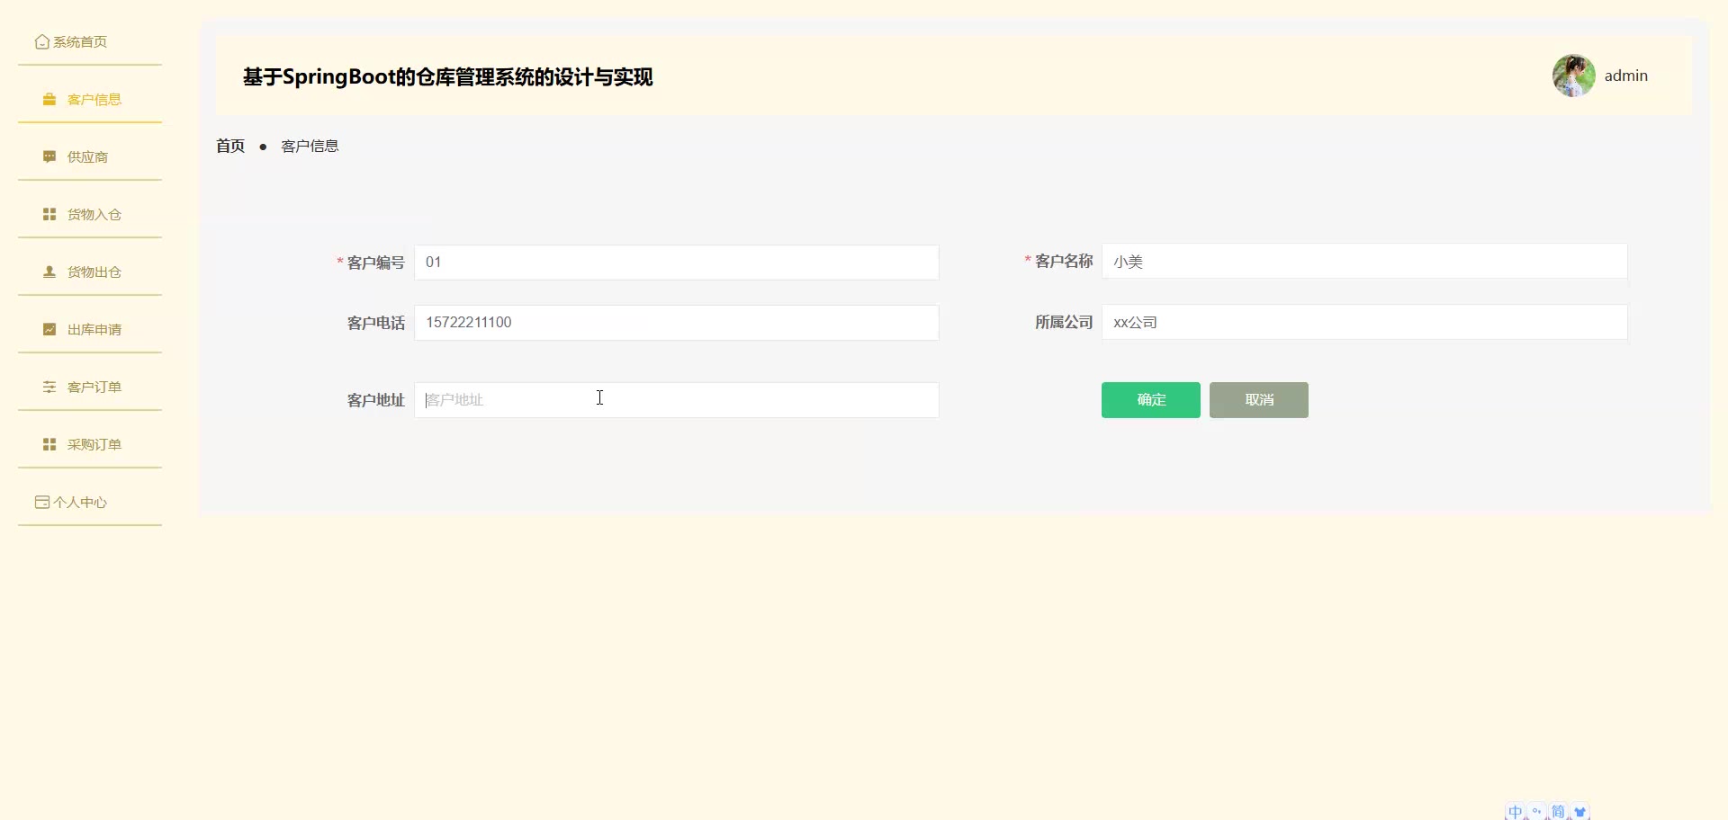Click the gray 取消 button
Screen dimensions: 1728x820
[x=1259, y=400]
